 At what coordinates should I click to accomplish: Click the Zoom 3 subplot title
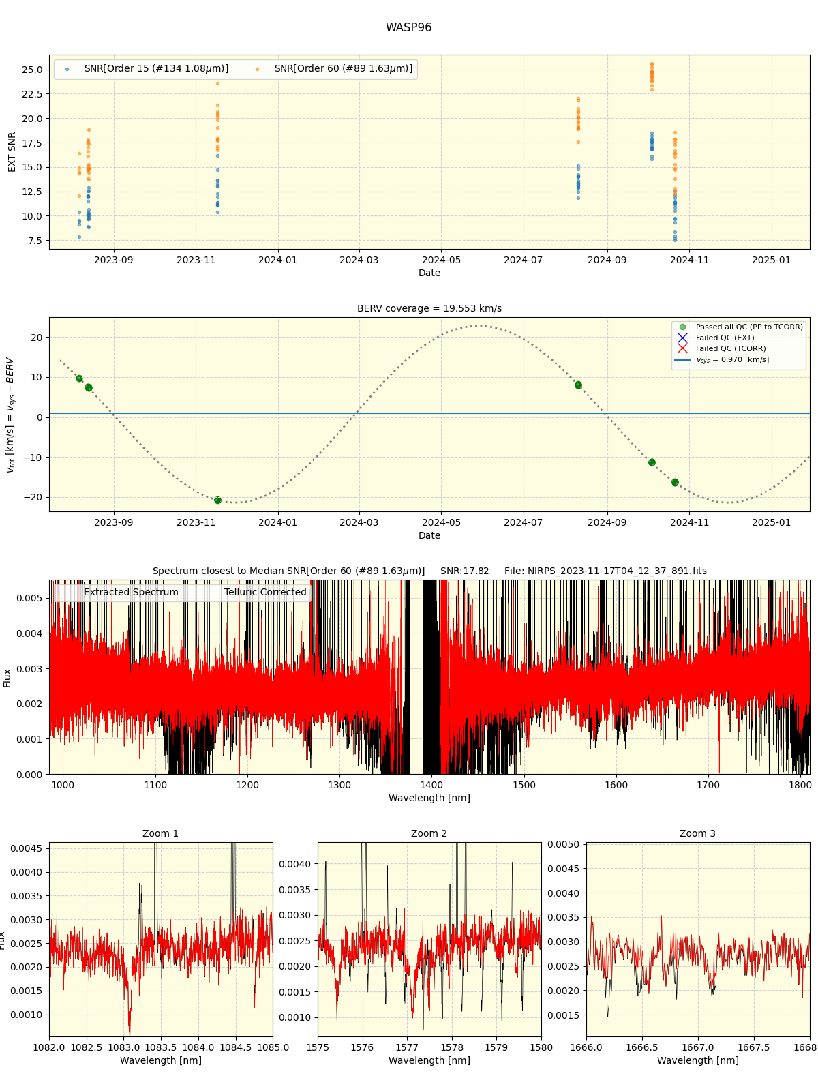(697, 834)
